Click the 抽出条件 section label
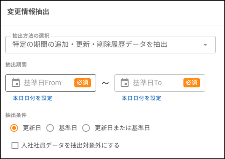Viewport: 225px width, 159px height. pos(16,115)
